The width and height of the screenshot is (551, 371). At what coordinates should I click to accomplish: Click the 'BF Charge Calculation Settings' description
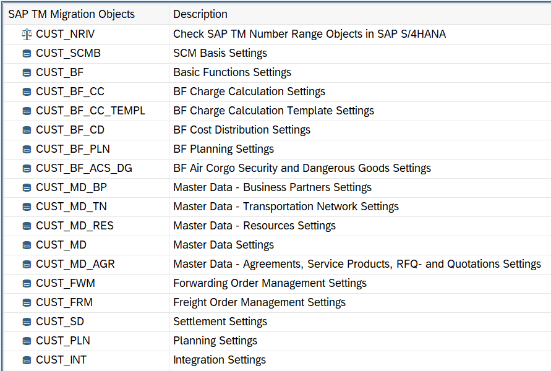tap(249, 92)
